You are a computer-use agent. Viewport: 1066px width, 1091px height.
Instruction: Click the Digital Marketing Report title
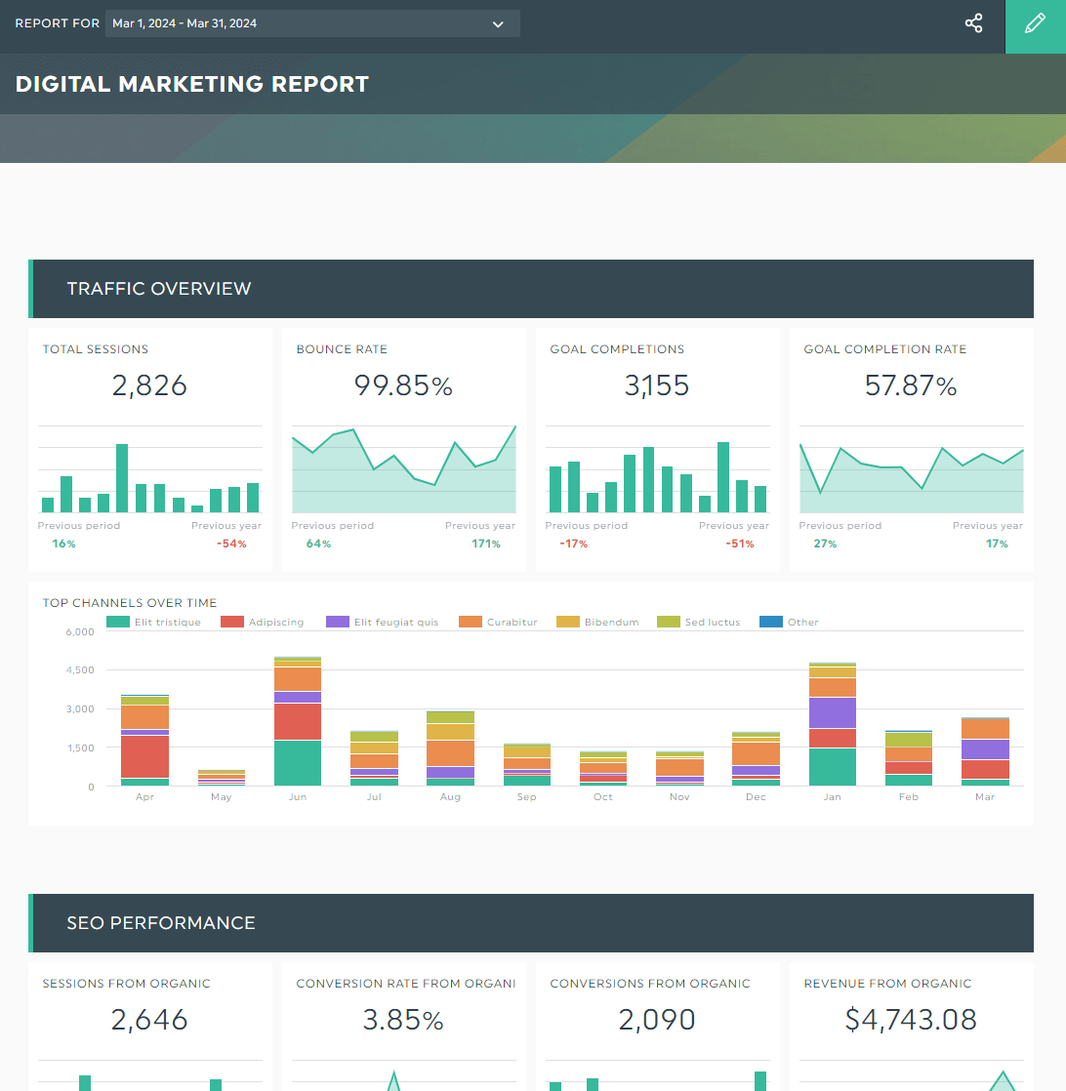pyautogui.click(x=192, y=84)
